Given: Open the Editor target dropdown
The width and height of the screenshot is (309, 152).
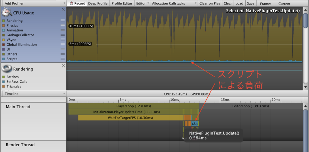Looking at the screenshot, I should click(142, 3).
